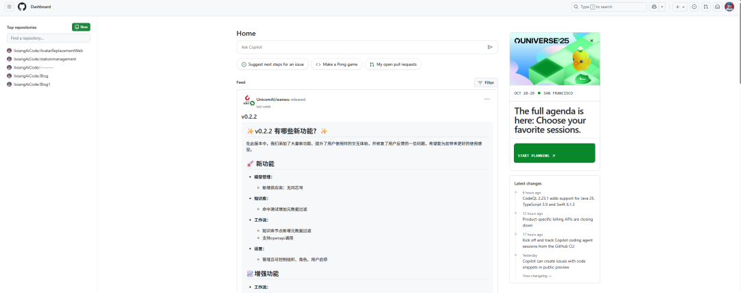The width and height of the screenshot is (741, 293).
Task: Open the hamburger navigation menu
Action: (x=10, y=7)
